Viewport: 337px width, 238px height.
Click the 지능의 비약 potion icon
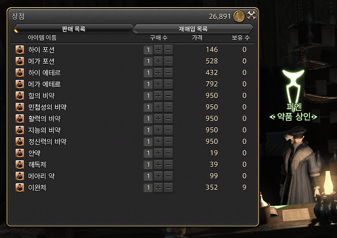coord(20,130)
